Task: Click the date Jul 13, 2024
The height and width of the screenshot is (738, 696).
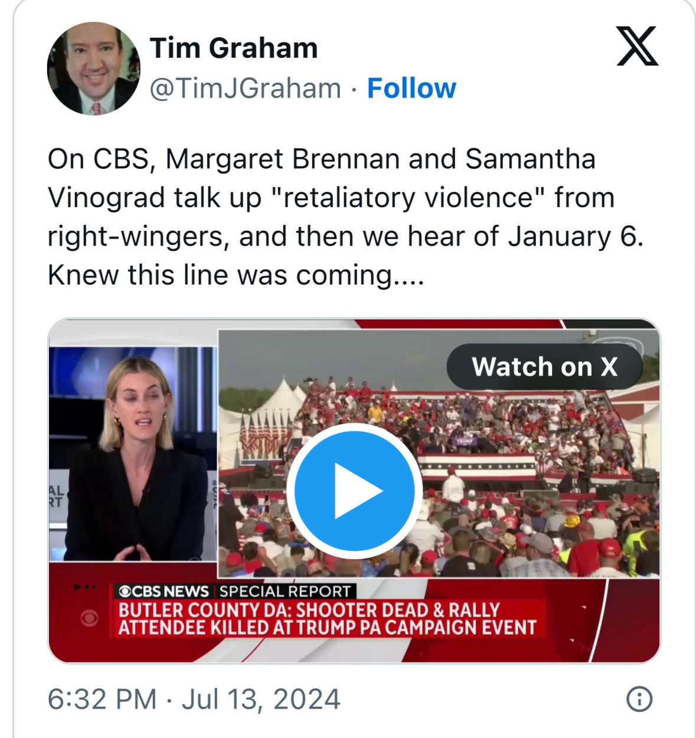Action: pyautogui.click(x=261, y=699)
